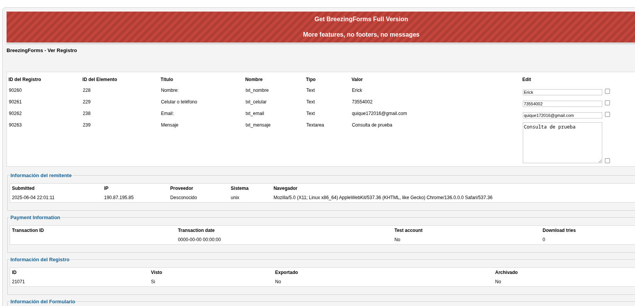Viewport: 635px width, 306px height.
Task: Click the 'Valor' column header
Action: [357, 79]
